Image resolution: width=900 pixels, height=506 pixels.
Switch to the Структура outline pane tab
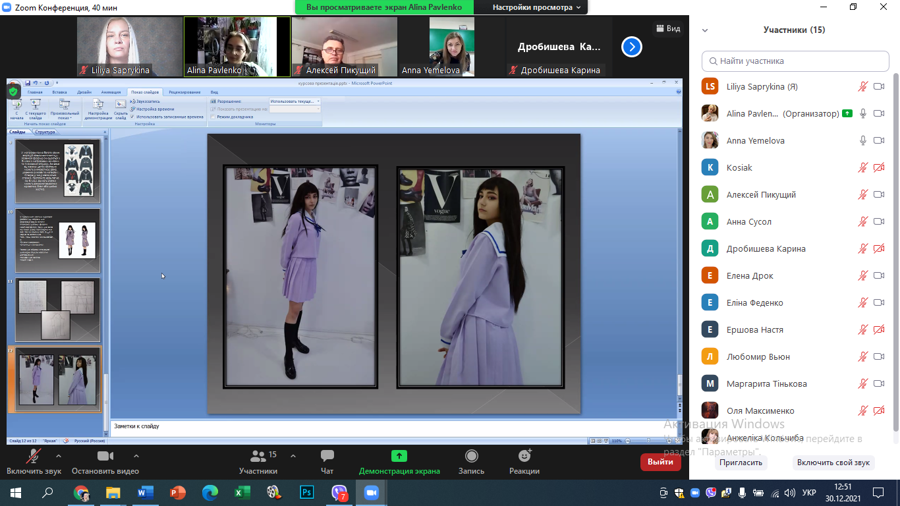pos(45,132)
